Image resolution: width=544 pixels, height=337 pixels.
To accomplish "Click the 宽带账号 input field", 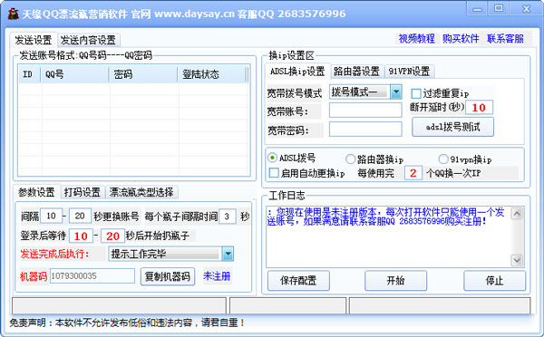I will coord(365,111).
